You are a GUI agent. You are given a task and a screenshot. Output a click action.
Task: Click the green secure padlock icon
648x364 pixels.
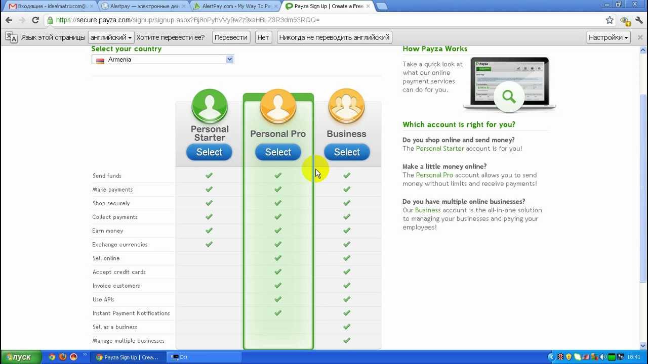(50, 20)
